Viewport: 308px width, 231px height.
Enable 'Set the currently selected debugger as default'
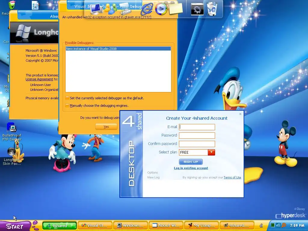tap(67, 98)
